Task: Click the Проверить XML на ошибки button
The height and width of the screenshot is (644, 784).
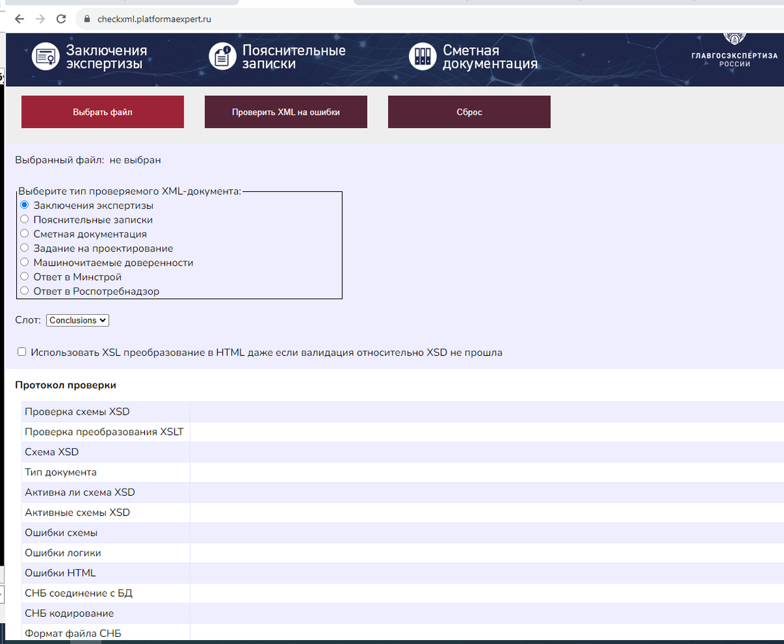Action: coord(286,111)
